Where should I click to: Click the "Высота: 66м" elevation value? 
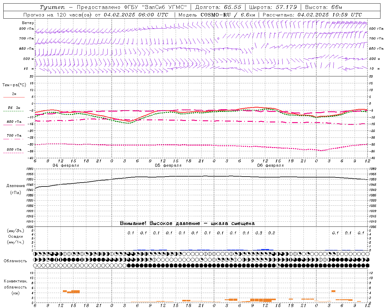pos(324,7)
